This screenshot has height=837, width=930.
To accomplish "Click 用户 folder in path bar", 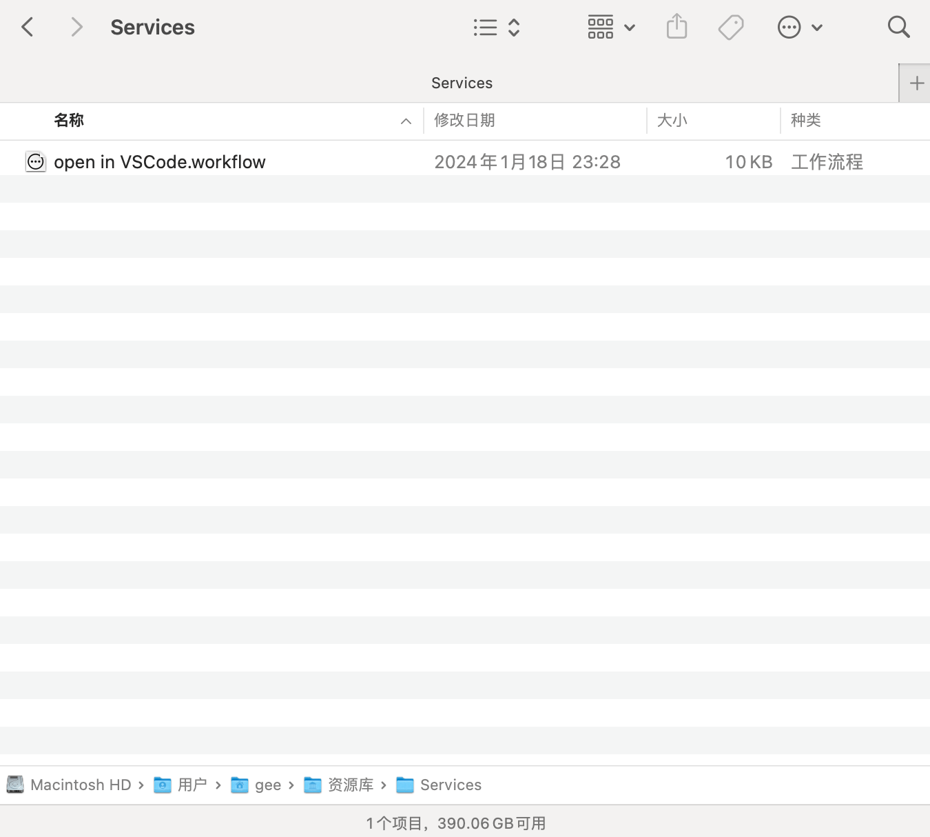I will (180, 785).
